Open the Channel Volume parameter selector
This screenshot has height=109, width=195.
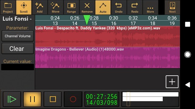pos(18,36)
